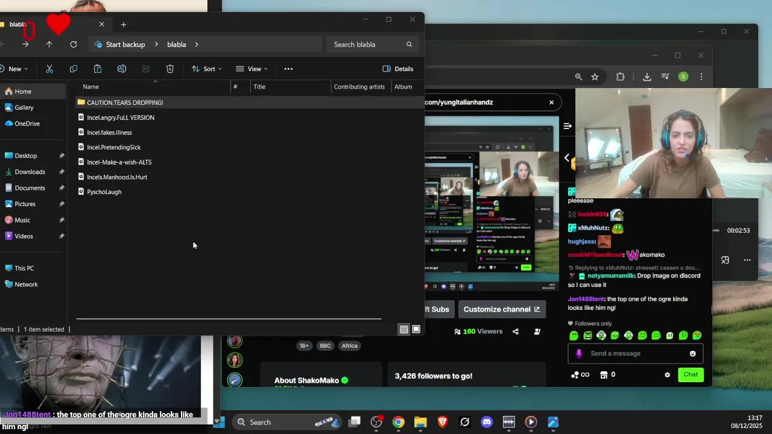Switch to large thumbnails view toggle
The image size is (772, 434).
tap(416, 329)
